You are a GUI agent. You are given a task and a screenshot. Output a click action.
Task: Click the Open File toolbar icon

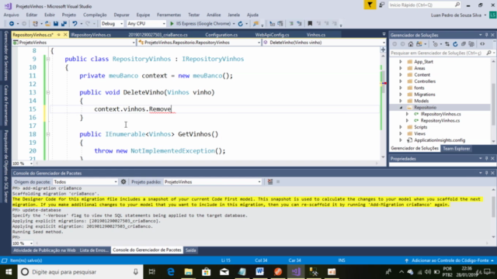[x=47, y=24]
